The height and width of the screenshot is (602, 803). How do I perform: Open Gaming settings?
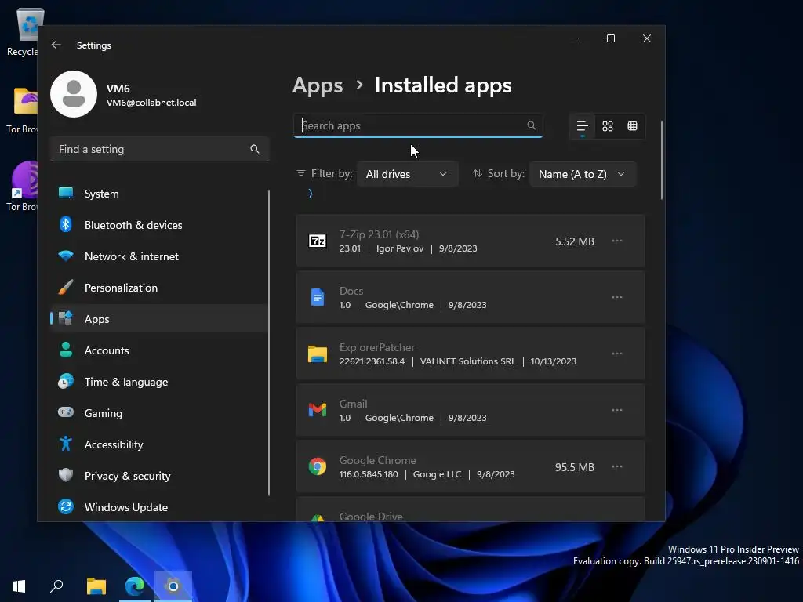point(159,412)
